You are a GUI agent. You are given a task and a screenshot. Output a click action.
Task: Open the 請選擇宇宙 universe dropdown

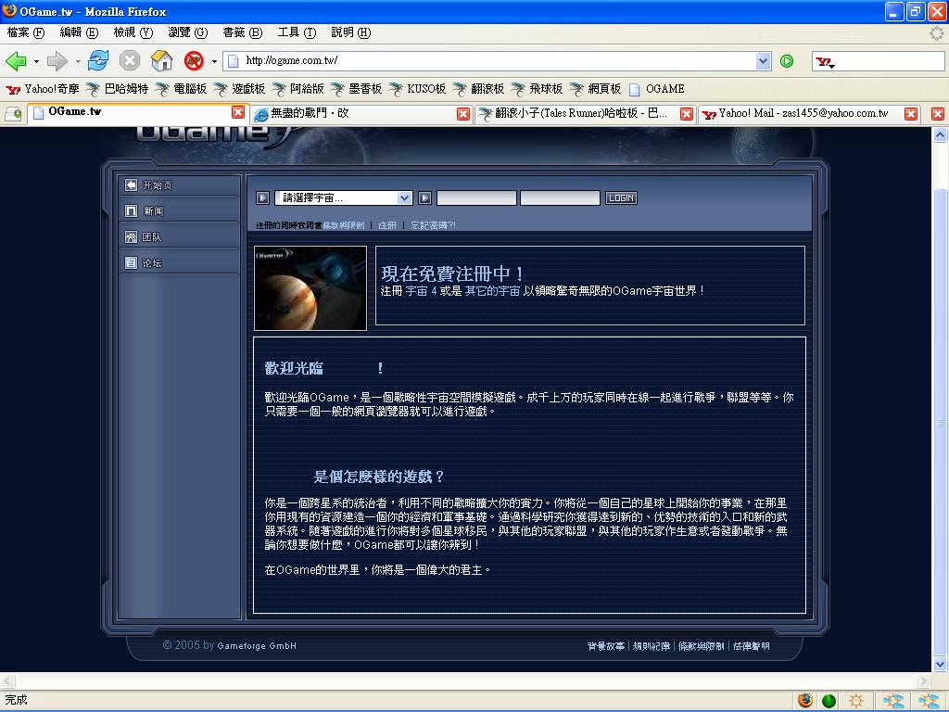click(x=343, y=198)
